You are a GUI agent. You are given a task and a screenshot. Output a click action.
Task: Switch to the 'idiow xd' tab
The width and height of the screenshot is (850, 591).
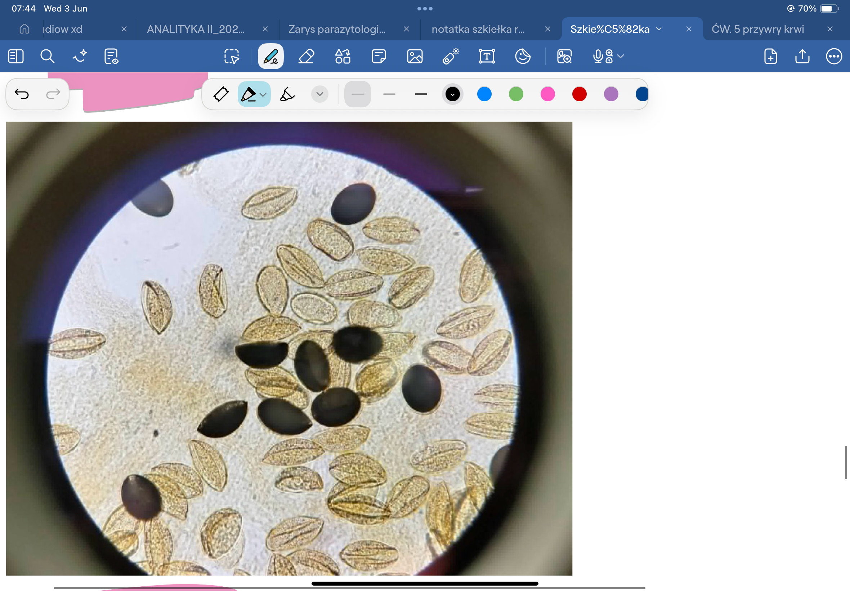pyautogui.click(x=63, y=29)
